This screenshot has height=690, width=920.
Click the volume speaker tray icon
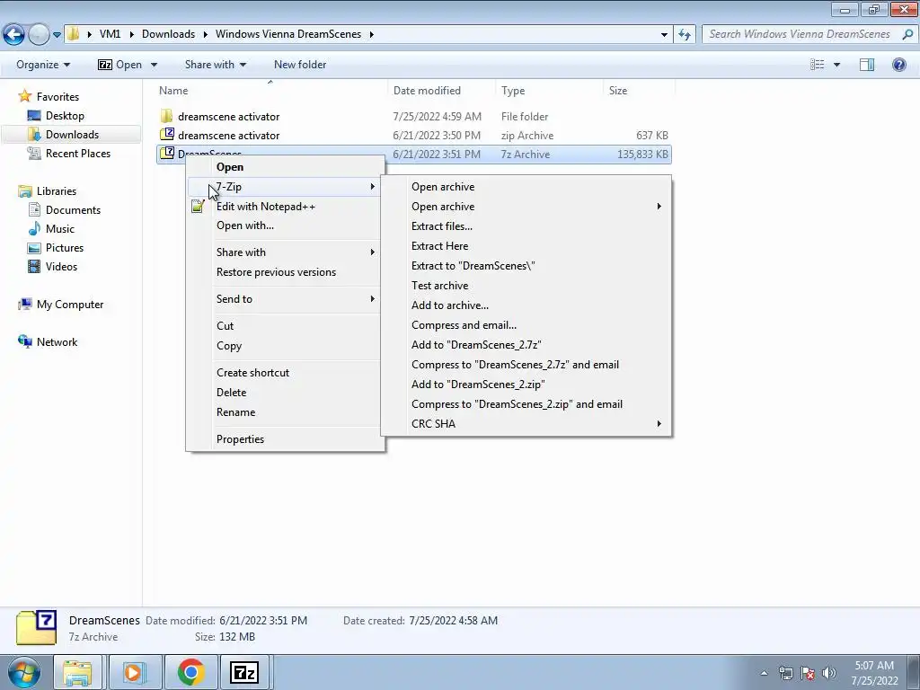(829, 673)
